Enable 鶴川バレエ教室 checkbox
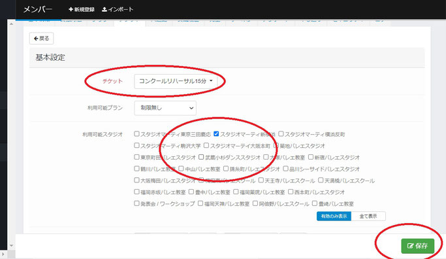The height and width of the screenshot is (259, 446). tap(137, 169)
